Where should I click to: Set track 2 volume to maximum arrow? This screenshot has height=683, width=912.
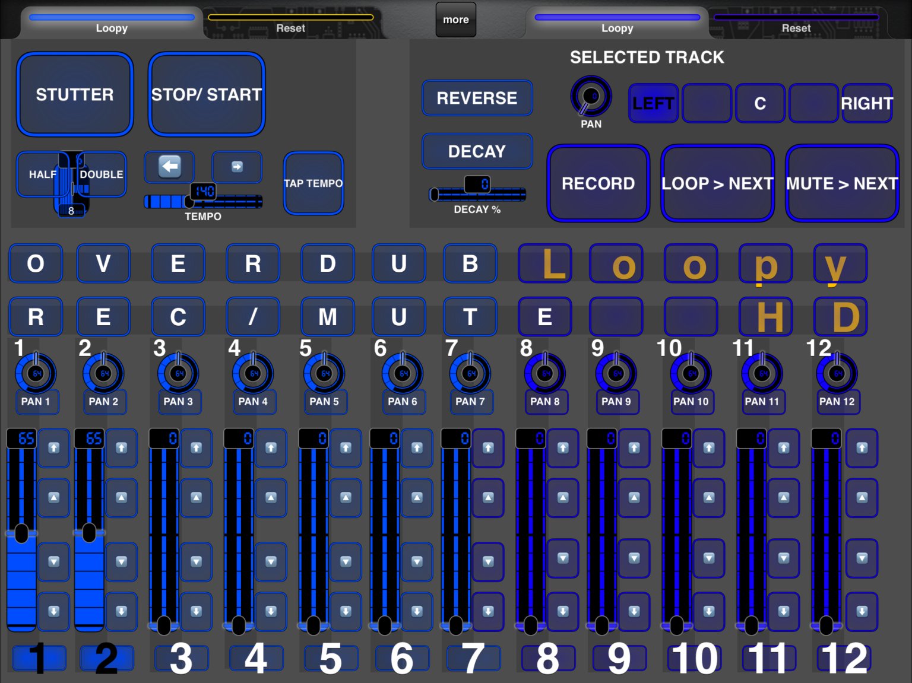[x=122, y=448]
